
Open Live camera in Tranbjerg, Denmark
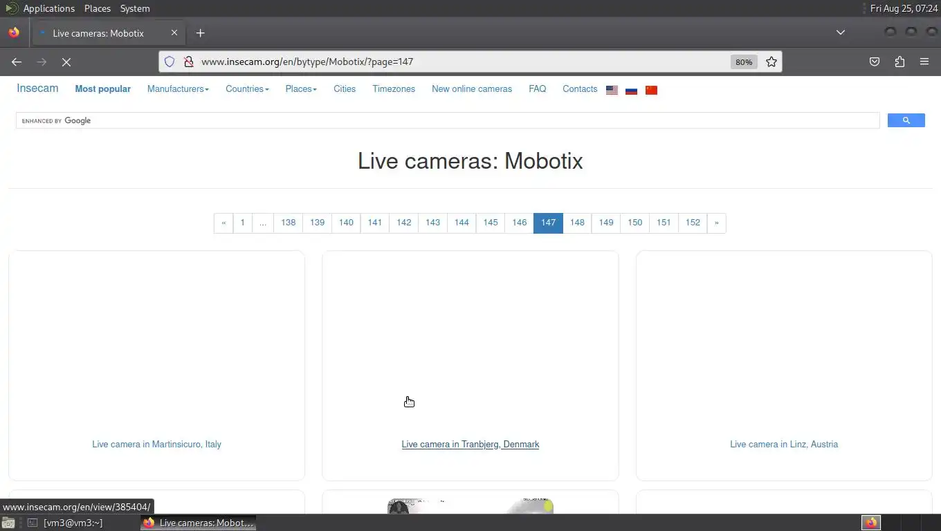(470, 445)
